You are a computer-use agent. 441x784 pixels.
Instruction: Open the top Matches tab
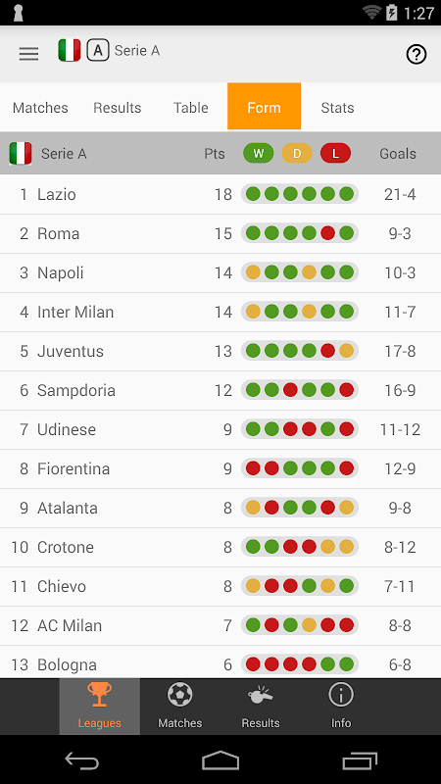pos(40,108)
